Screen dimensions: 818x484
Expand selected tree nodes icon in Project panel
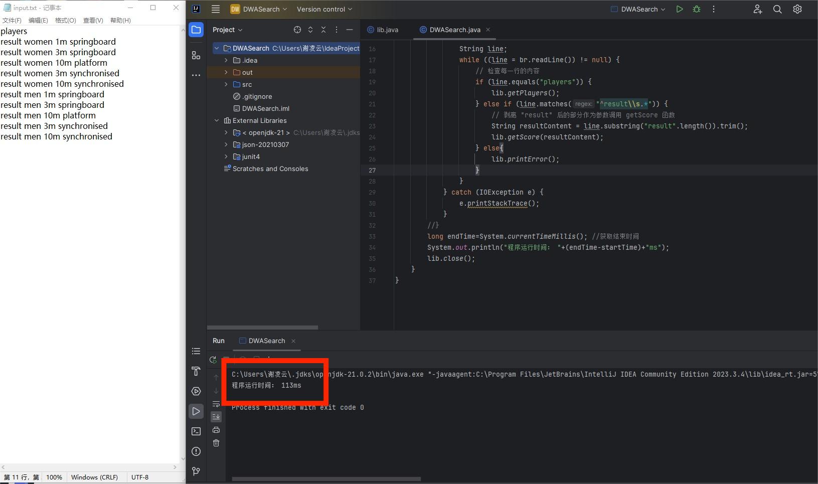pyautogui.click(x=310, y=30)
